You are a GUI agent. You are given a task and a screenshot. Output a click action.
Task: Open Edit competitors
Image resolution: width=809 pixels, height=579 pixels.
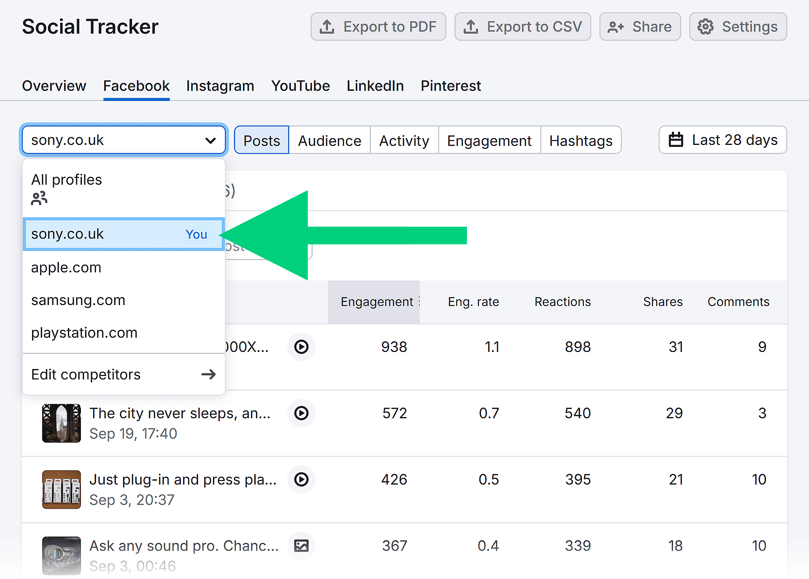point(86,374)
